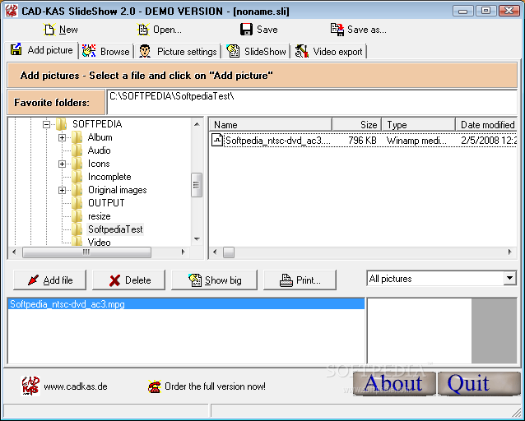The width and height of the screenshot is (525, 421).
Task: Sort by the Date modified column header
Action: (486, 125)
